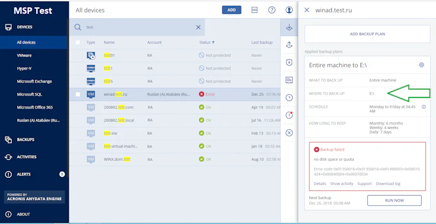Click the Monday to Friday schedule value
Screen dimensions: 436x224
pyautogui.click(x=392, y=109)
